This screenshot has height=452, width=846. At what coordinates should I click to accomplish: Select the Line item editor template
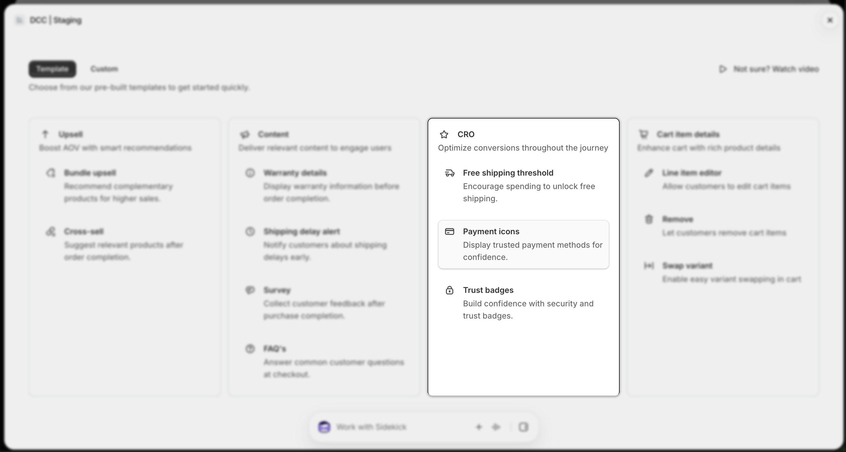click(722, 180)
